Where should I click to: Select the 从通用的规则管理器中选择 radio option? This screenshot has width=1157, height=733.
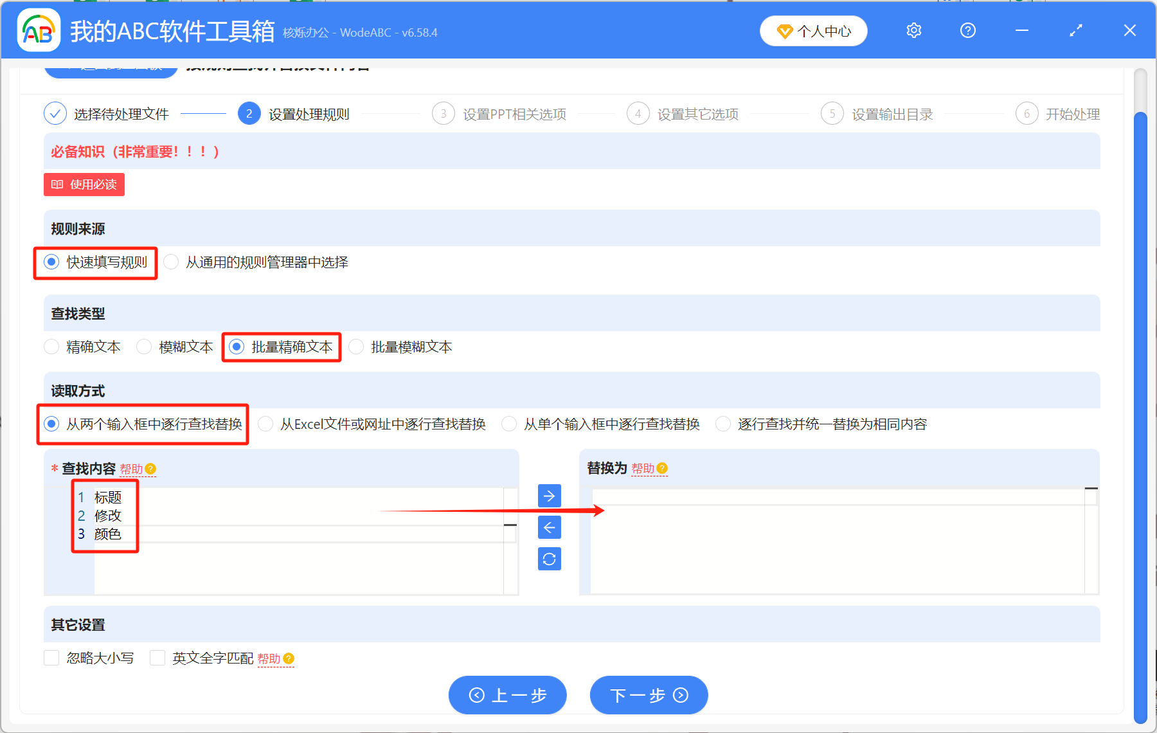click(171, 262)
